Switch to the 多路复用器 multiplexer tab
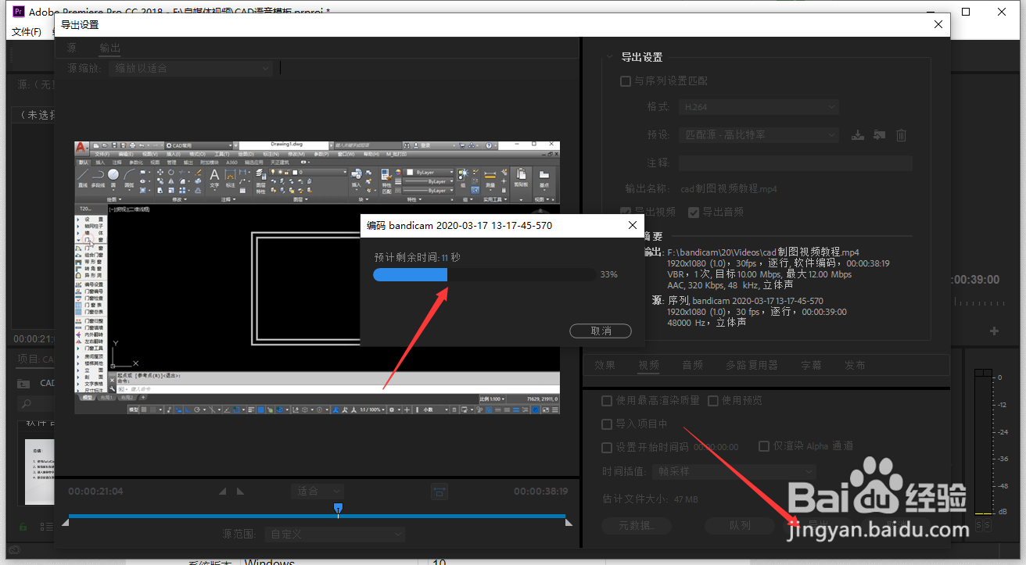1026x565 pixels. click(752, 365)
